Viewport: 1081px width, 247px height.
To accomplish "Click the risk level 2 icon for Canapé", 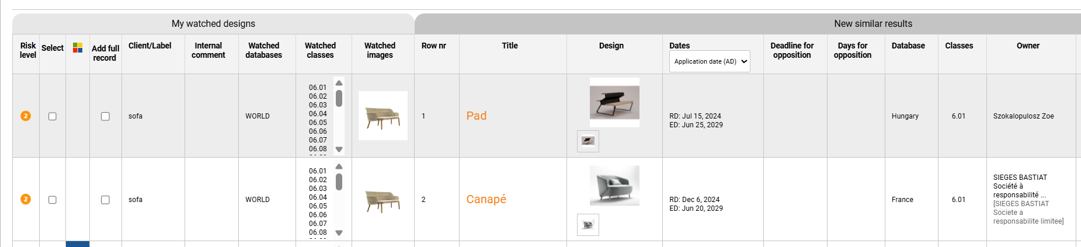I will pos(26,199).
